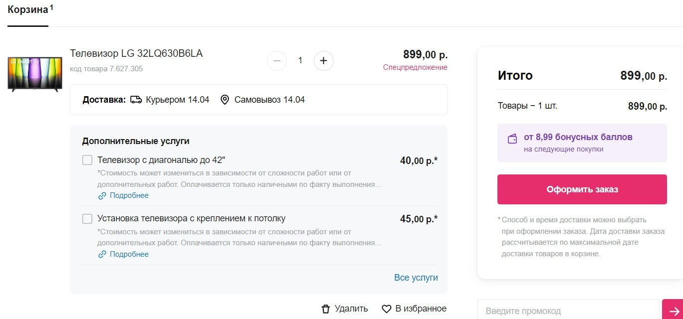Image resolution: width=683 pixels, height=319 pixels.
Task: Check 'Установка телевизора с креплением к потолку'
Action: tap(87, 219)
